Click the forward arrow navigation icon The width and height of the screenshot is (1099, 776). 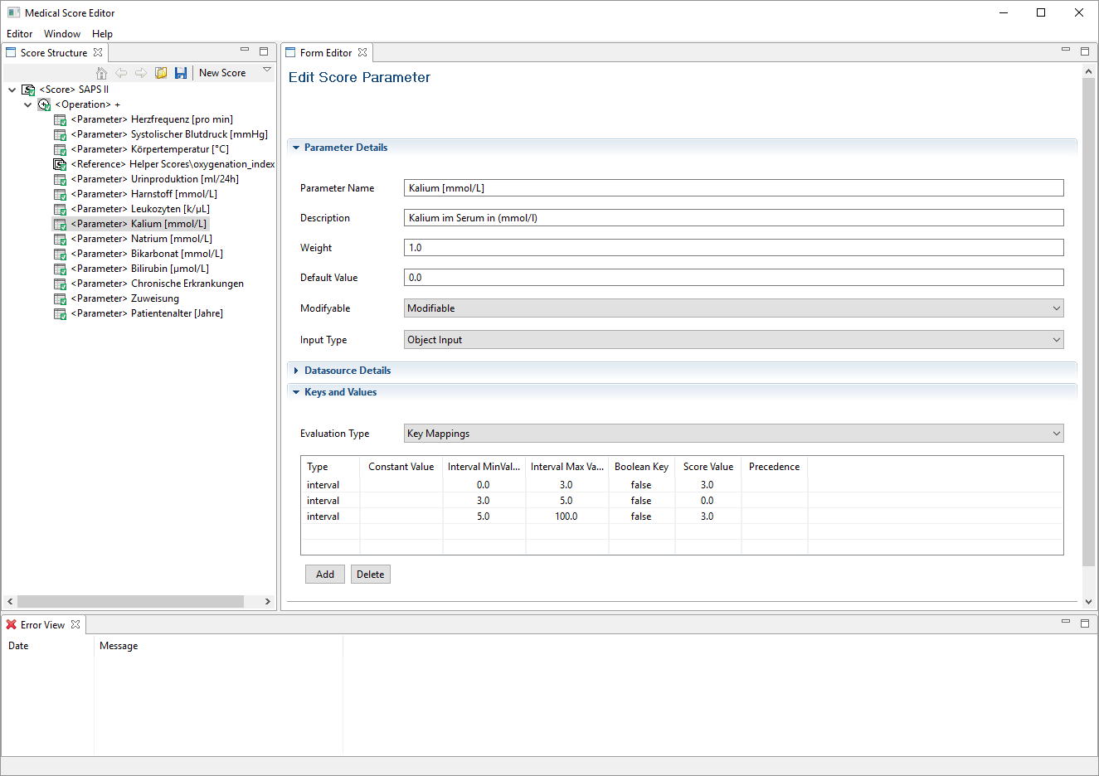click(141, 73)
